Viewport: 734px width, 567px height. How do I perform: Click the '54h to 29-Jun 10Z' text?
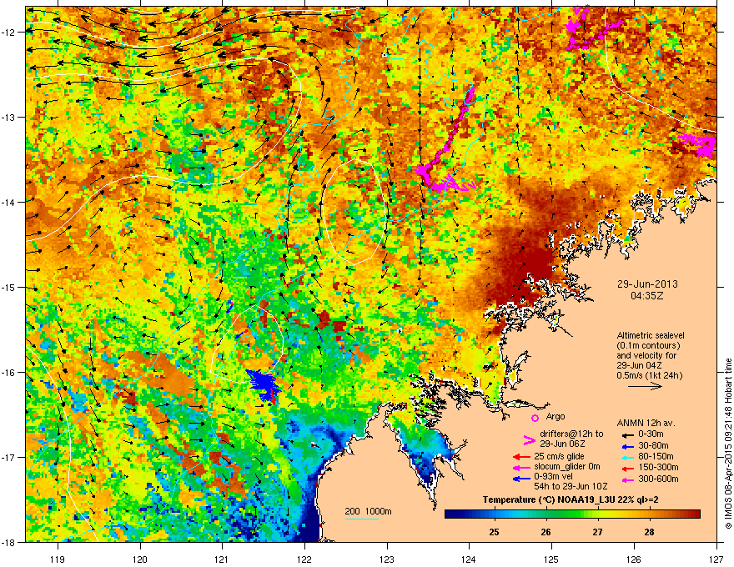tap(571, 486)
